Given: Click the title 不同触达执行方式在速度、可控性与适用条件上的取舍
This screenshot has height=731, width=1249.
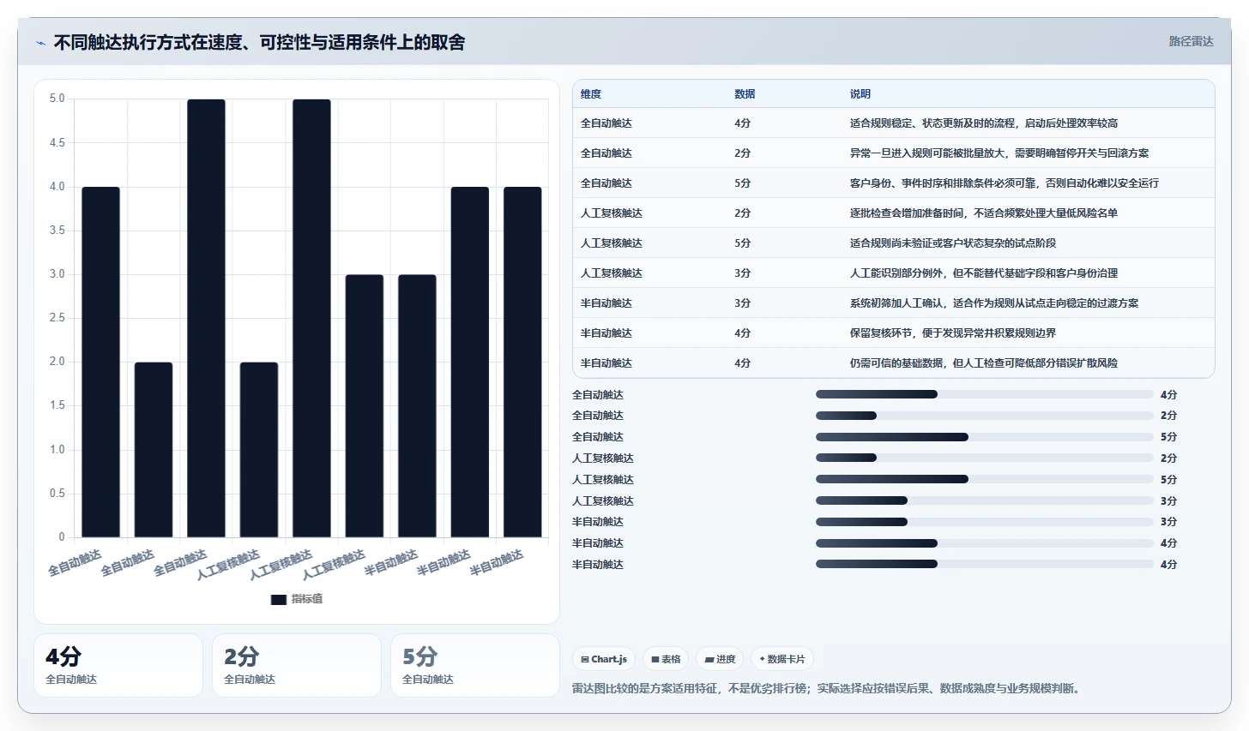Looking at the screenshot, I should point(259,42).
